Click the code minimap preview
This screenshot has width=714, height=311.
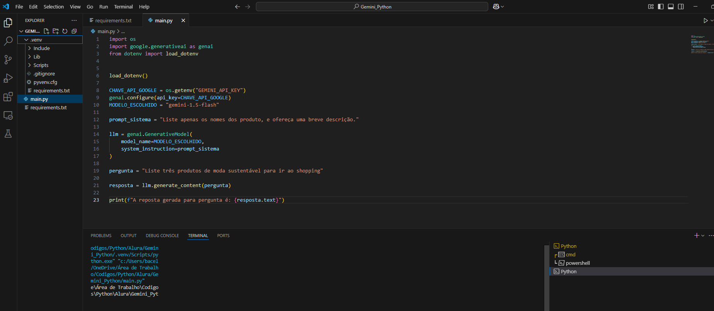702,44
